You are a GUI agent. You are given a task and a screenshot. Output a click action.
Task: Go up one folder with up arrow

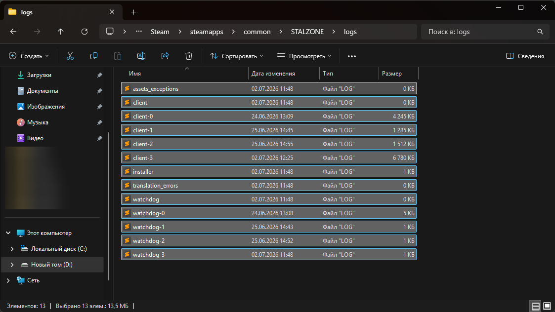pyautogui.click(x=60, y=32)
